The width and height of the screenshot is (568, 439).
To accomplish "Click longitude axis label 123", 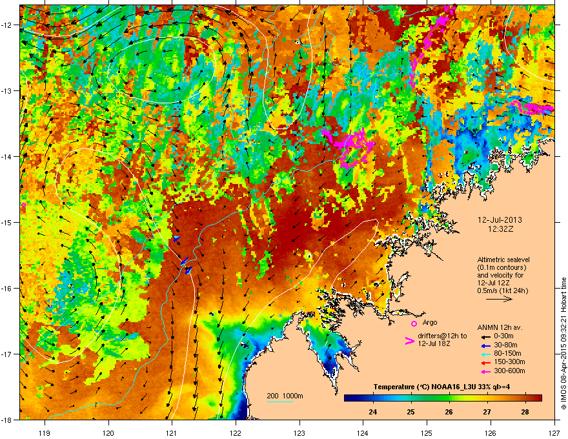I will coord(299,433).
